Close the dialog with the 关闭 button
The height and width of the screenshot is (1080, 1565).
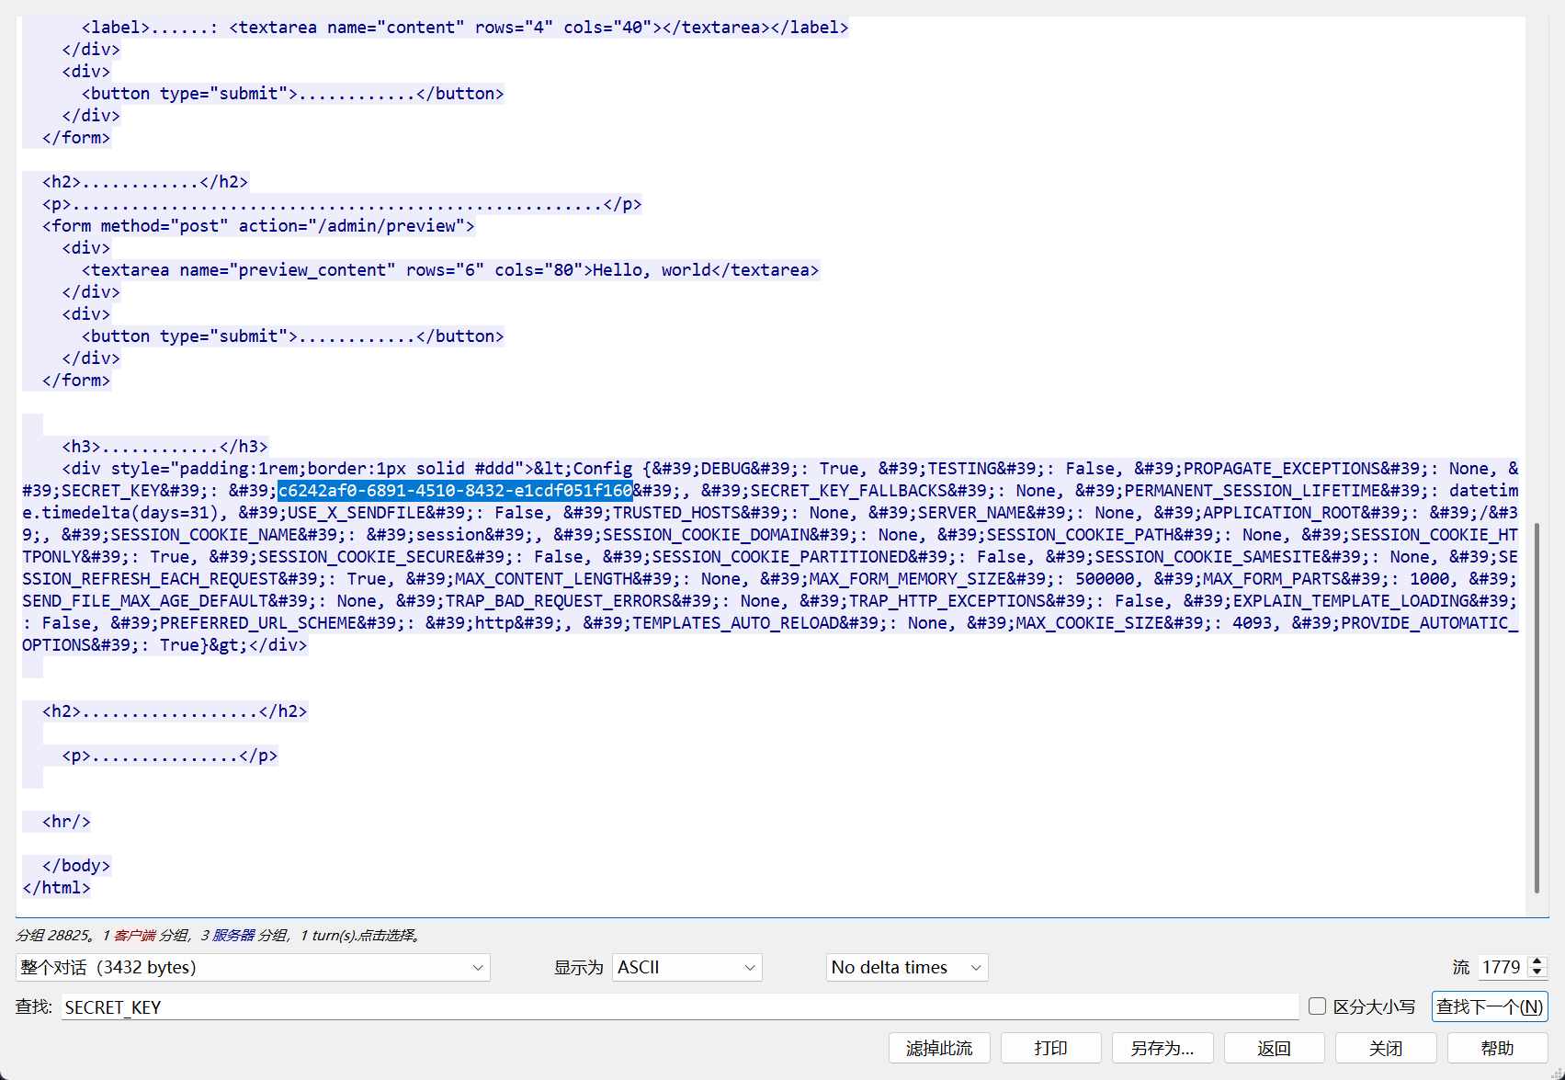pyautogui.click(x=1385, y=1048)
